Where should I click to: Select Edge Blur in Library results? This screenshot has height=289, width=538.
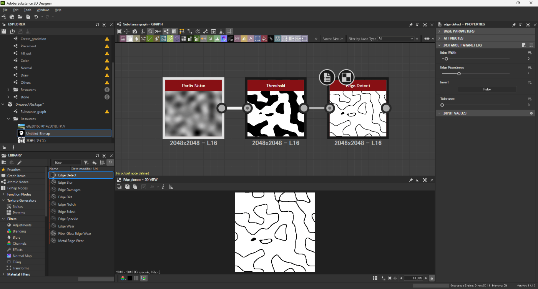click(65, 183)
